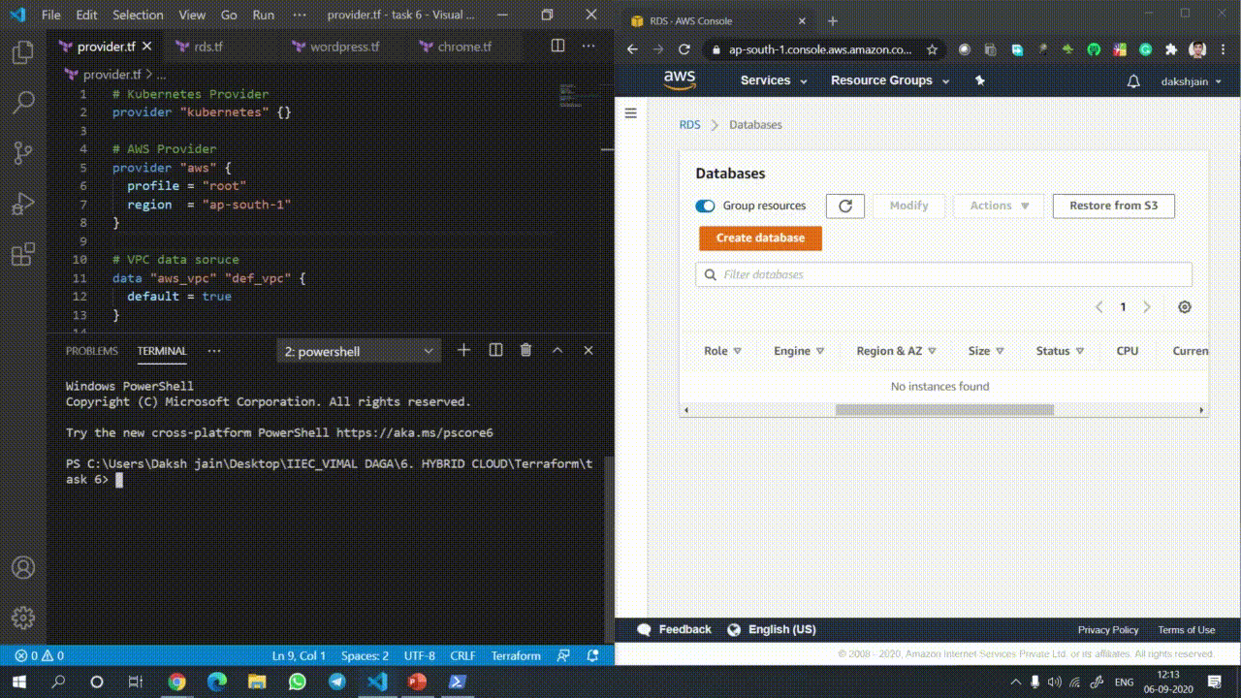Image resolution: width=1241 pixels, height=698 pixels.
Task: Open the terminal selector '2: powershell' dropdown
Action: point(359,351)
